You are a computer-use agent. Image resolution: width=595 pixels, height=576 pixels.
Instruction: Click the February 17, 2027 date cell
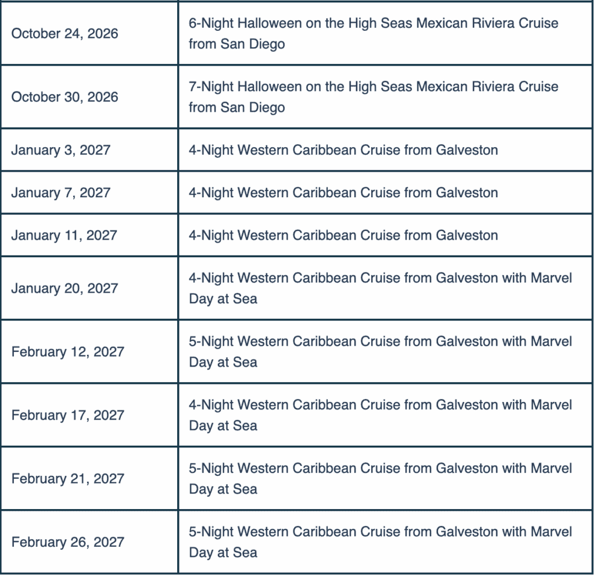tap(67, 415)
